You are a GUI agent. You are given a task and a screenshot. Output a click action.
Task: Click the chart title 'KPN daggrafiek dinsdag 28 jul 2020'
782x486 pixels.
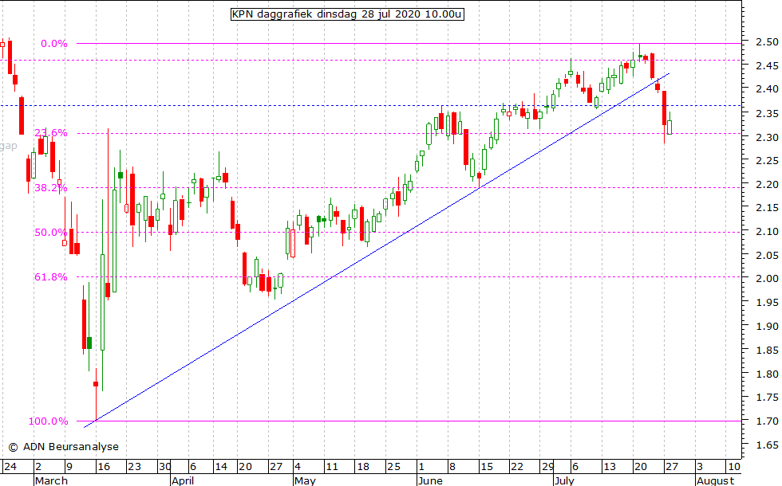[x=347, y=14]
